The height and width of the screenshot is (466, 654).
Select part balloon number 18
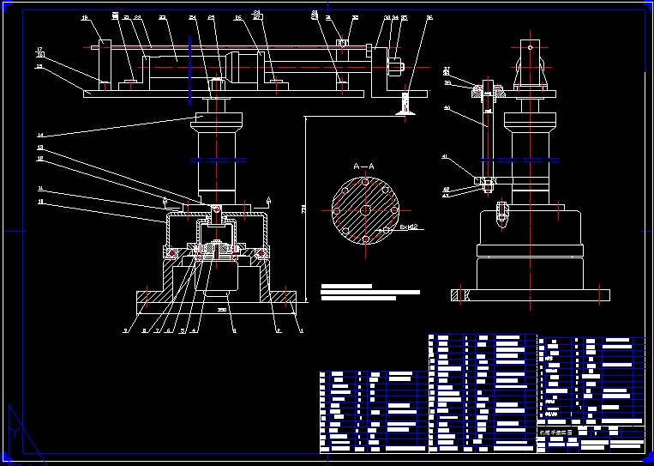84,18
